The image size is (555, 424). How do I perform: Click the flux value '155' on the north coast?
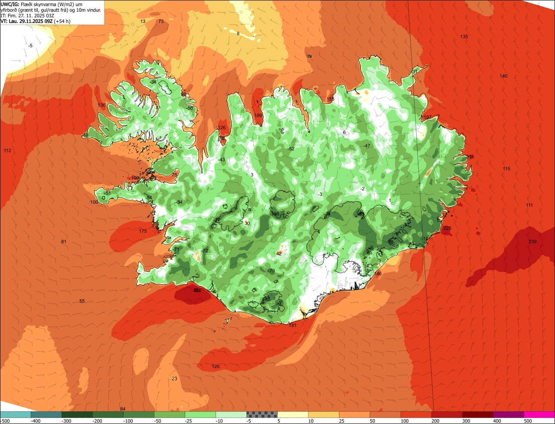(330, 99)
